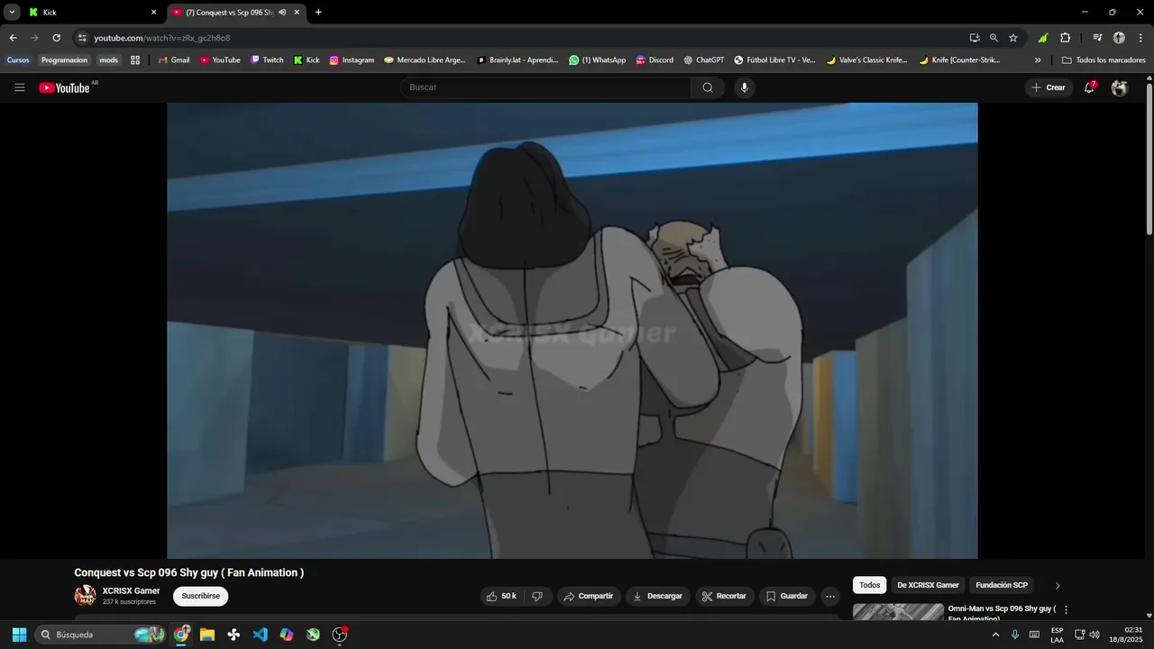1154x649 pixels.
Task: Open the Instagram bookmark
Action: pyautogui.click(x=352, y=60)
